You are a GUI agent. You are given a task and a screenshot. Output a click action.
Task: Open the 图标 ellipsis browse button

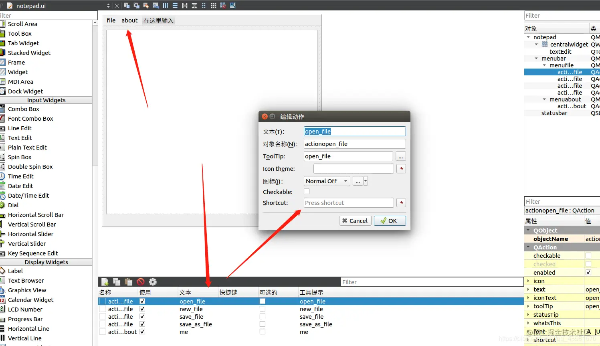click(x=358, y=181)
